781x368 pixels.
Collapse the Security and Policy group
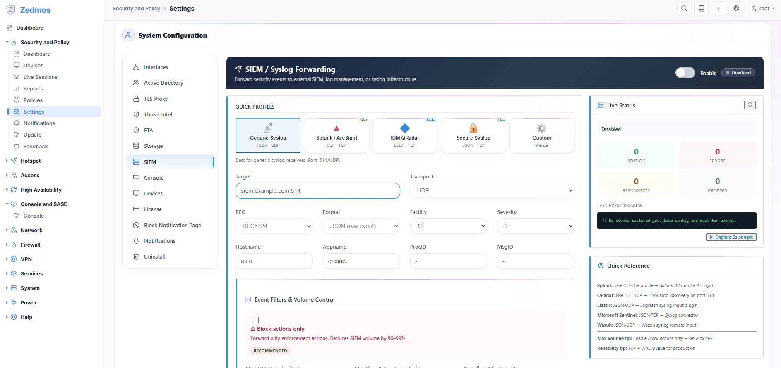click(x=45, y=42)
